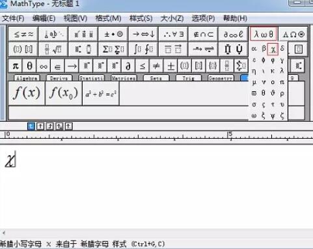The width and height of the screenshot is (313, 249).
Task: Open the spaces and ellipses palette
Action: 53,34
